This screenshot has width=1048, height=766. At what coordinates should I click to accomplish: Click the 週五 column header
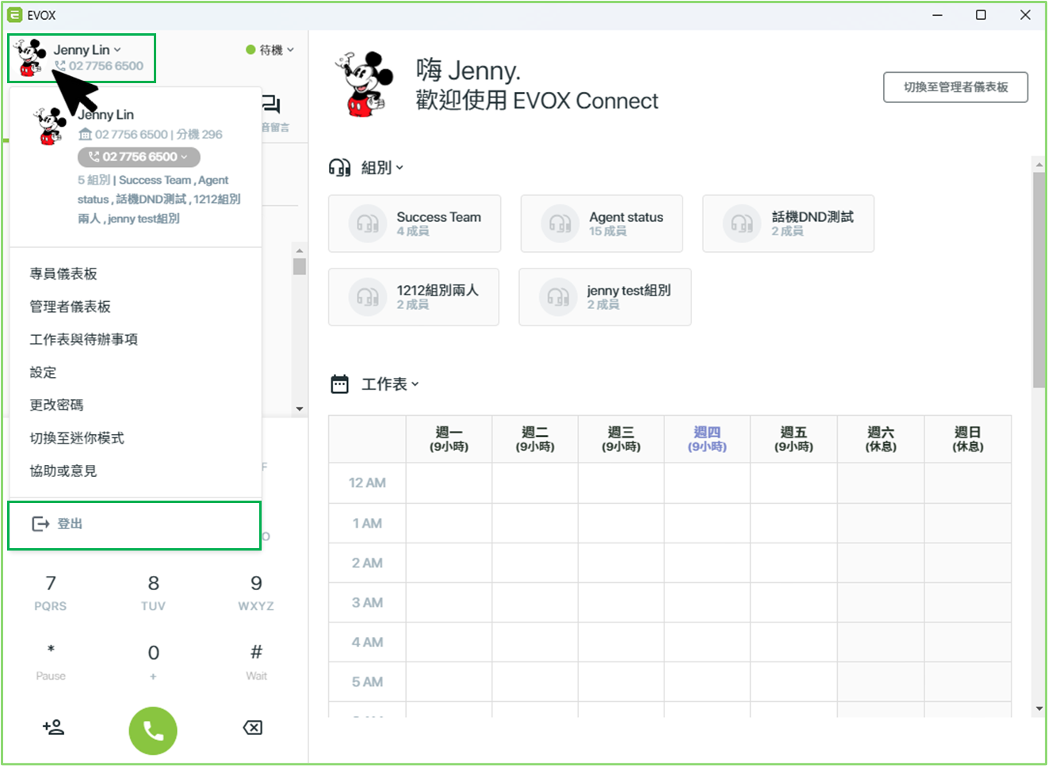click(x=794, y=439)
